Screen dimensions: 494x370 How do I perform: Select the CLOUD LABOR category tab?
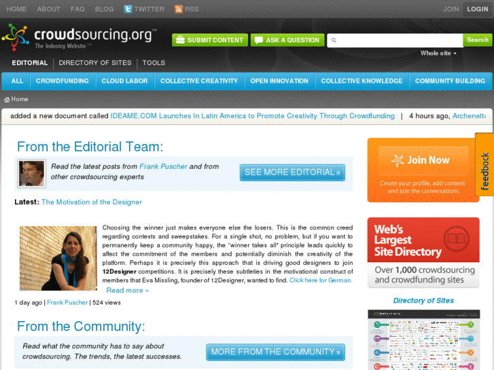(x=124, y=81)
